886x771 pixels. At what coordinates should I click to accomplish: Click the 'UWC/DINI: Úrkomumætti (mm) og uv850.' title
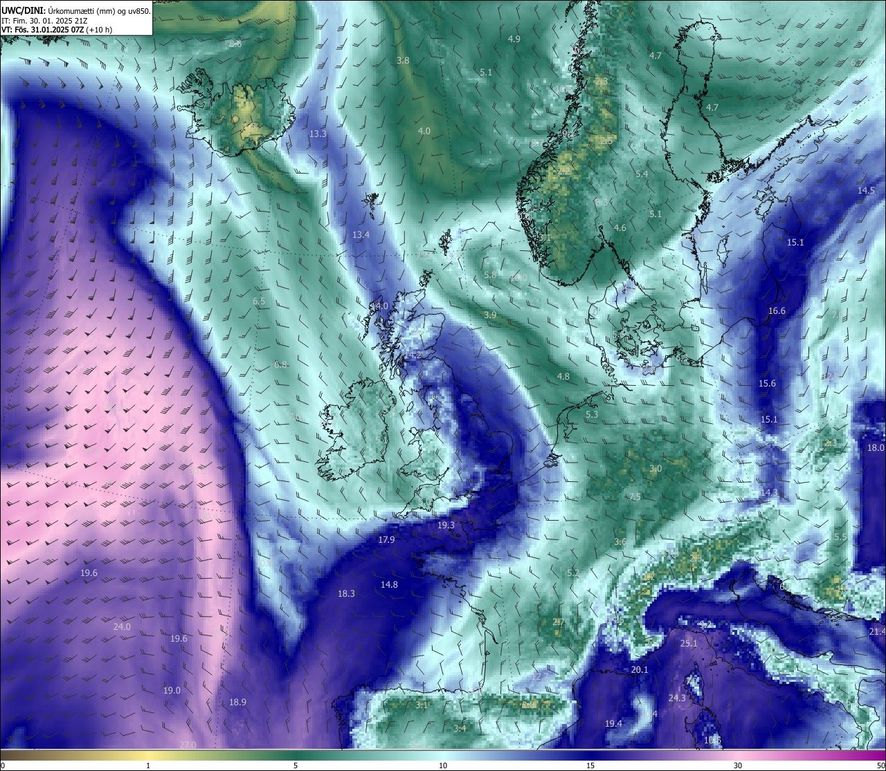76,10
